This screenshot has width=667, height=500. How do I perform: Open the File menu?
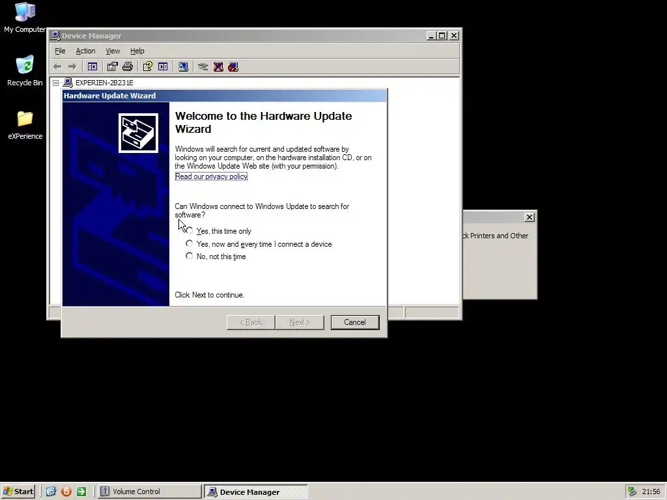[60, 51]
